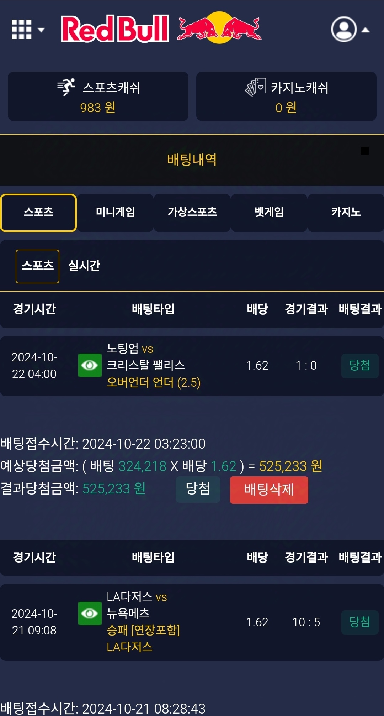Screen dimensions: 384x716
Task: Select the 카지노 tab
Action: pyautogui.click(x=346, y=213)
